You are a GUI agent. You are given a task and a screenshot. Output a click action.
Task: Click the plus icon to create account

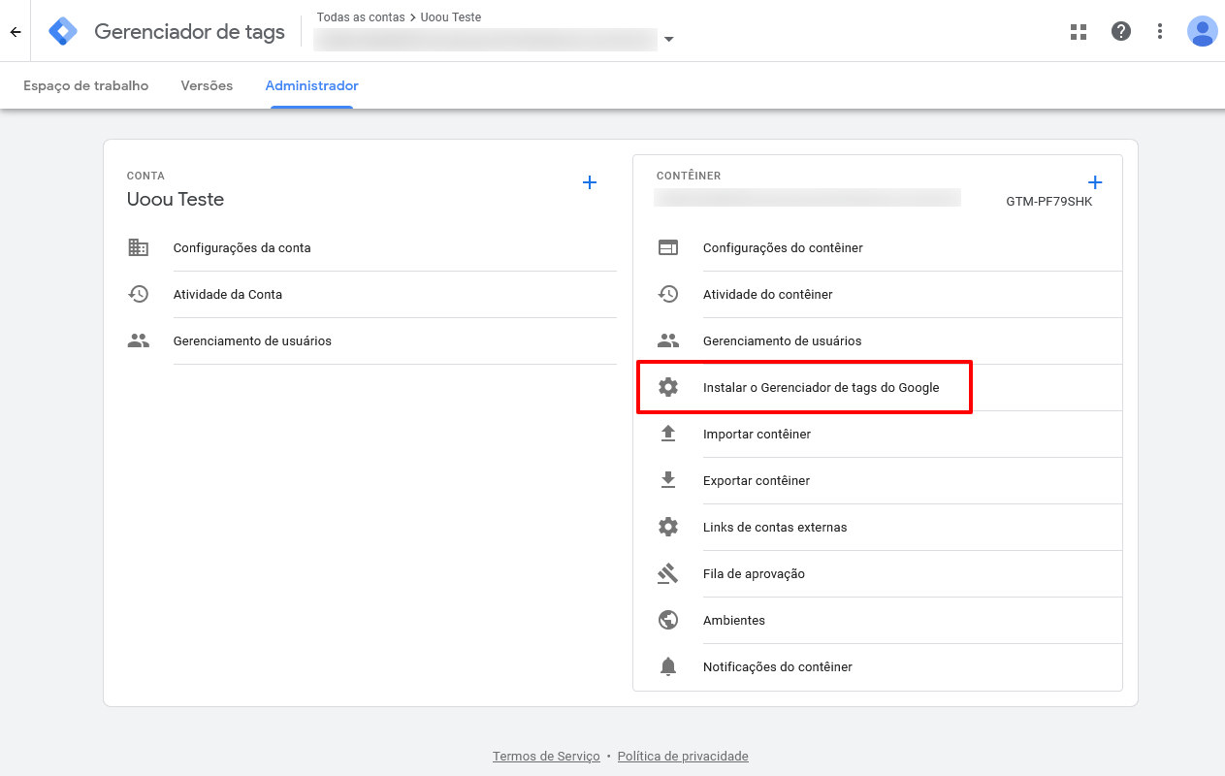pyautogui.click(x=590, y=182)
